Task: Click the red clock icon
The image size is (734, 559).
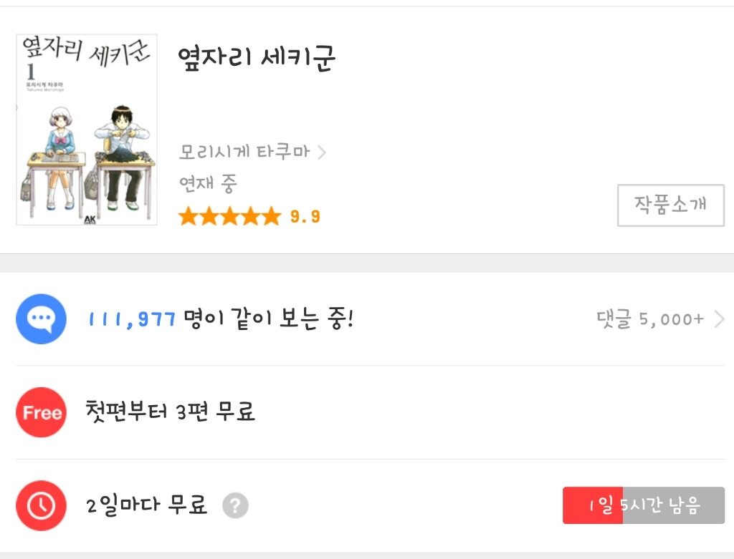Action: click(41, 505)
